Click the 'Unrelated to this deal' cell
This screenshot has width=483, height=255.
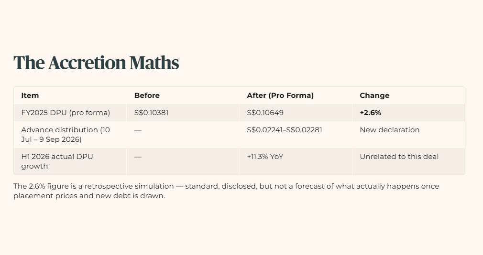tap(399, 157)
